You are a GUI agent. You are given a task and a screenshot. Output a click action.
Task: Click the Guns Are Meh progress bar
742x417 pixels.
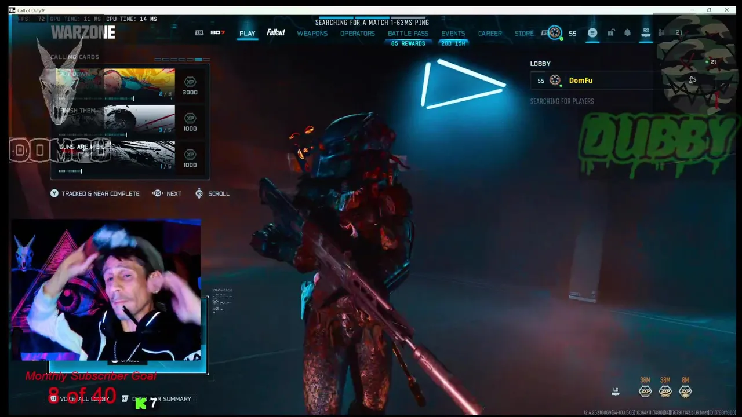click(x=70, y=171)
